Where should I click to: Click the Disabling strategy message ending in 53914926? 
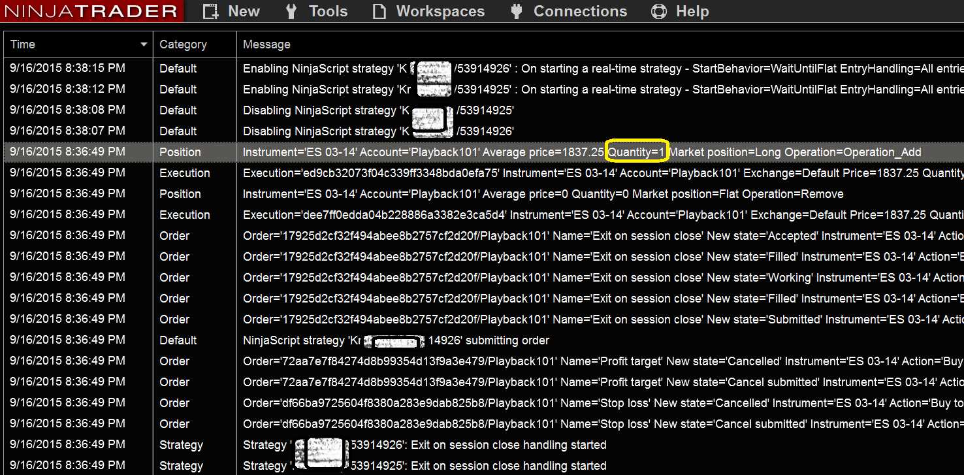pyautogui.click(x=379, y=131)
